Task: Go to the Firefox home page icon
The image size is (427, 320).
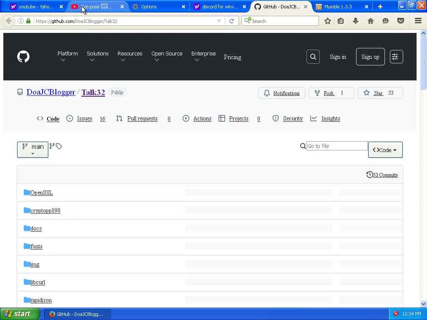Action: coord(371,21)
